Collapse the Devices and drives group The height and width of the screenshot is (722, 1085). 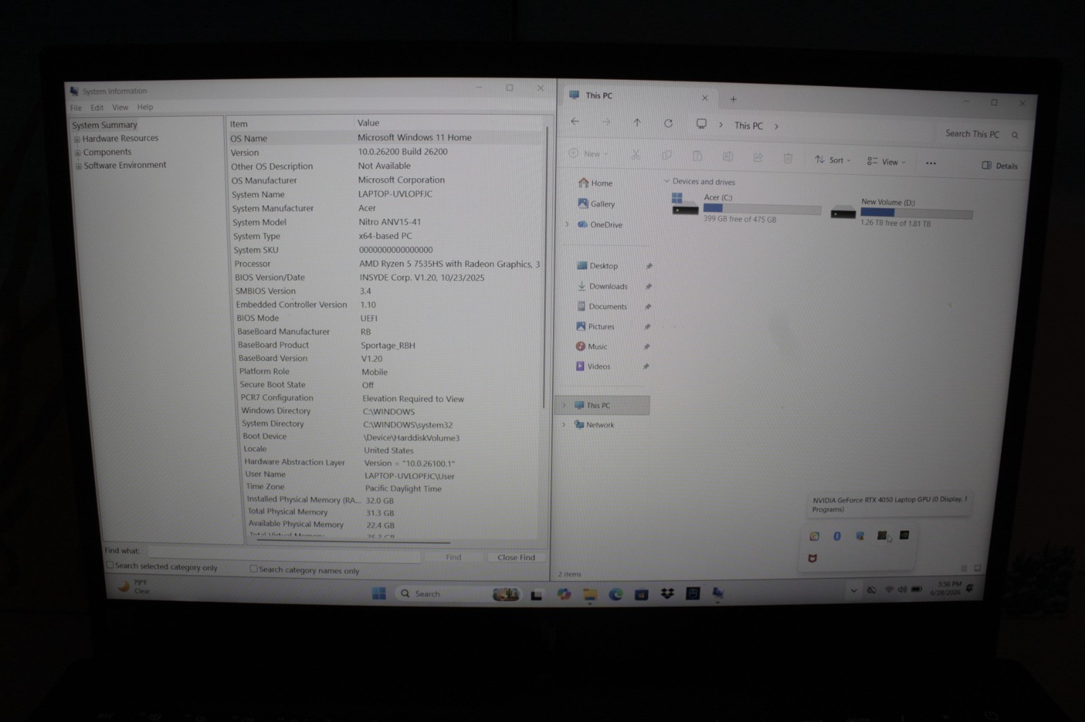(667, 181)
